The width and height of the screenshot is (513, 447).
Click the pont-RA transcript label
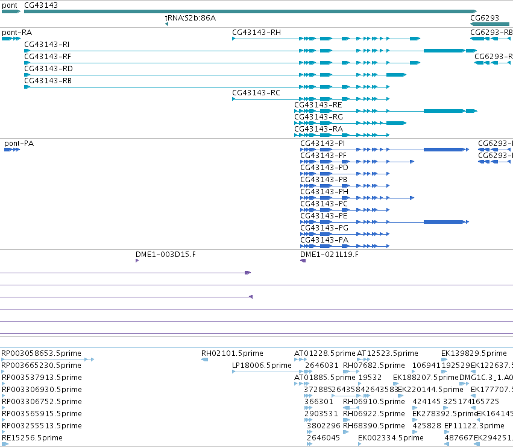[17, 33]
